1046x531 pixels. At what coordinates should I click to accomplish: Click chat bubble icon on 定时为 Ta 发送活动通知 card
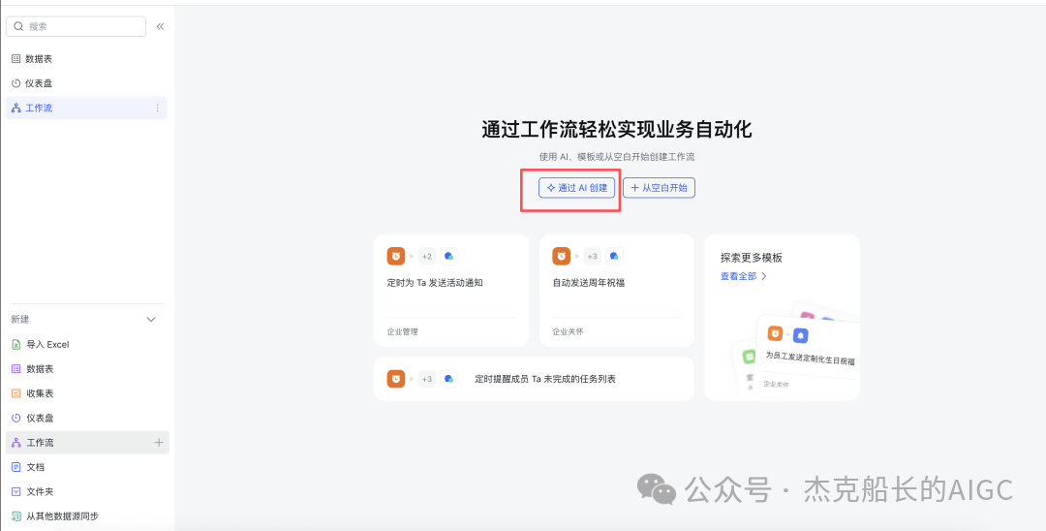(x=449, y=256)
